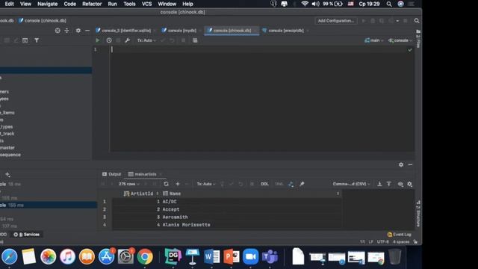Click console [chinook.db] breadcrumb in navigation bar
The image size is (478, 269).
(43, 20)
